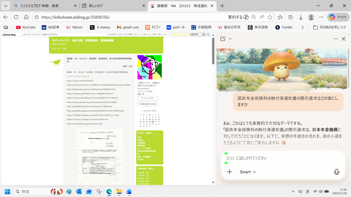
Task: Open a new browser tab
Action: [x=222, y=6]
